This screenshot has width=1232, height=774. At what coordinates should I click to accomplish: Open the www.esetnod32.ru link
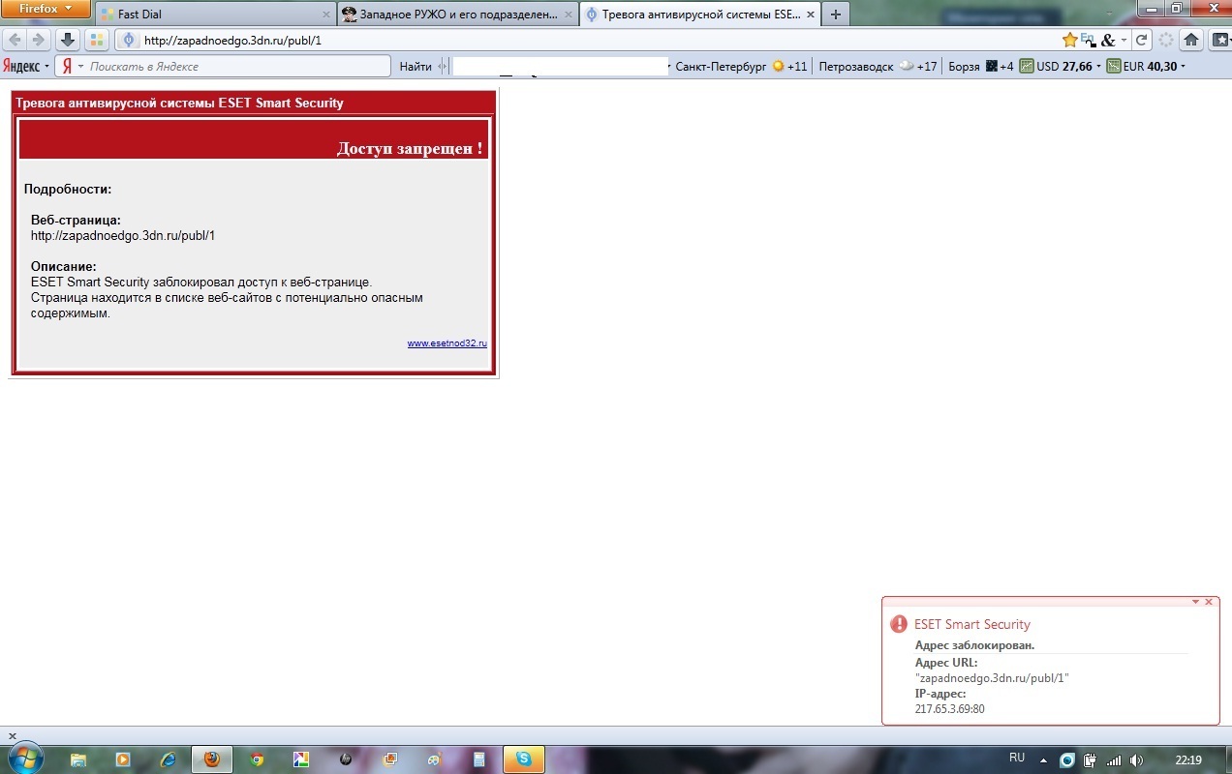click(x=447, y=343)
